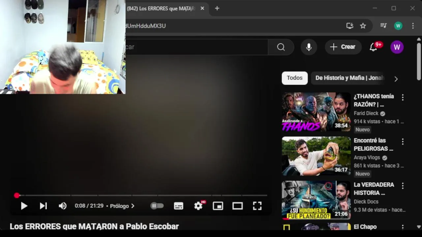Open the YouTube account avatar W
This screenshot has width=422, height=237.
click(397, 47)
